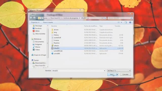This screenshot has height=91, width=162.
Task: Sort by Fecha de modificación column
Action: click(x=91, y=26)
